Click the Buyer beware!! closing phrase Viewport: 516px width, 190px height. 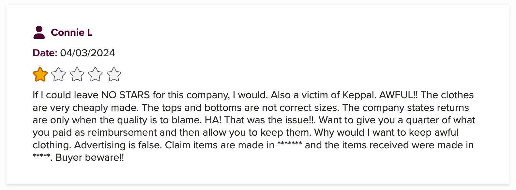click(90, 157)
